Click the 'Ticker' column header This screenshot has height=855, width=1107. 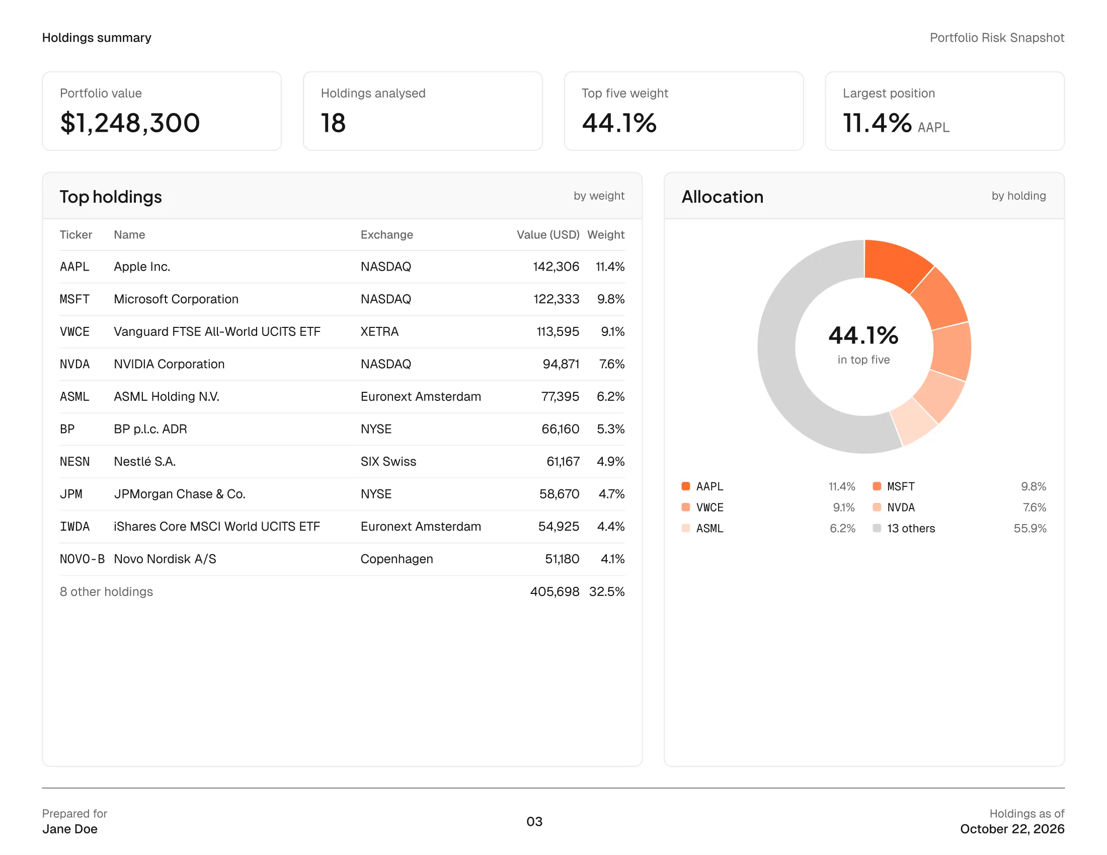pyautogui.click(x=76, y=234)
